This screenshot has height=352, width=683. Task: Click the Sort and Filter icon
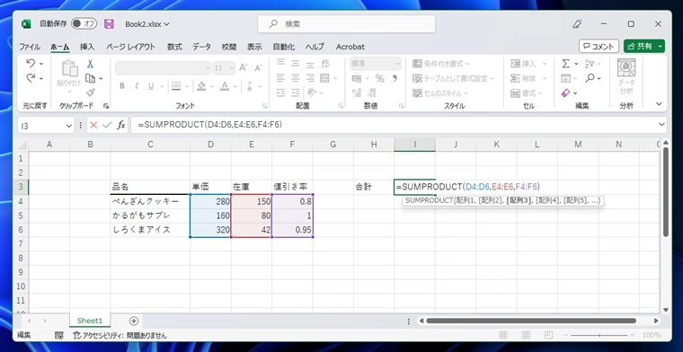coord(590,64)
